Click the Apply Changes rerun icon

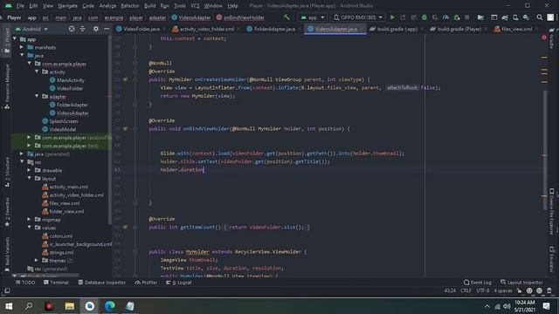(403, 17)
